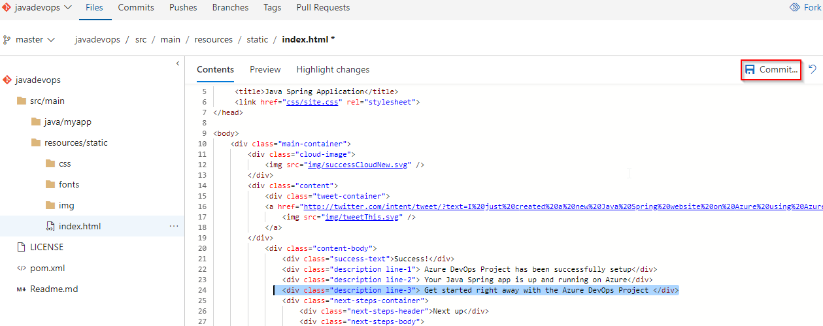
Task: Open more options ellipsis for index.html
Action: pos(174,226)
